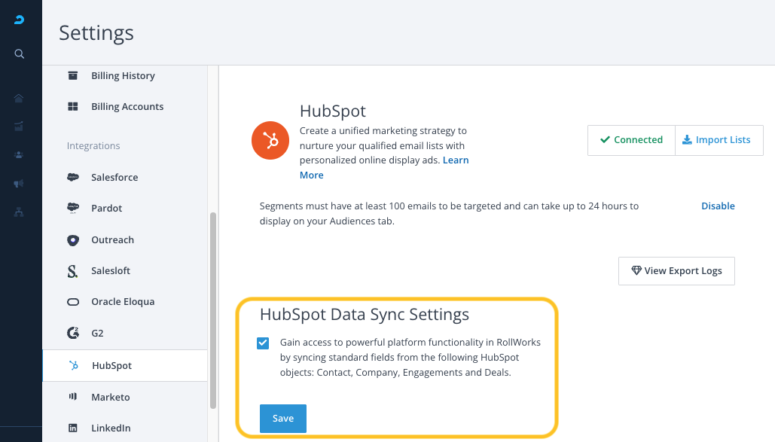Click the green Connected status button
Screen dimensions: 775x442
coord(631,140)
